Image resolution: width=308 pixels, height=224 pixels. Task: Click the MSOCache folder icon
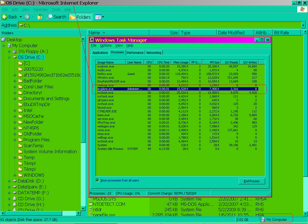[20, 116]
